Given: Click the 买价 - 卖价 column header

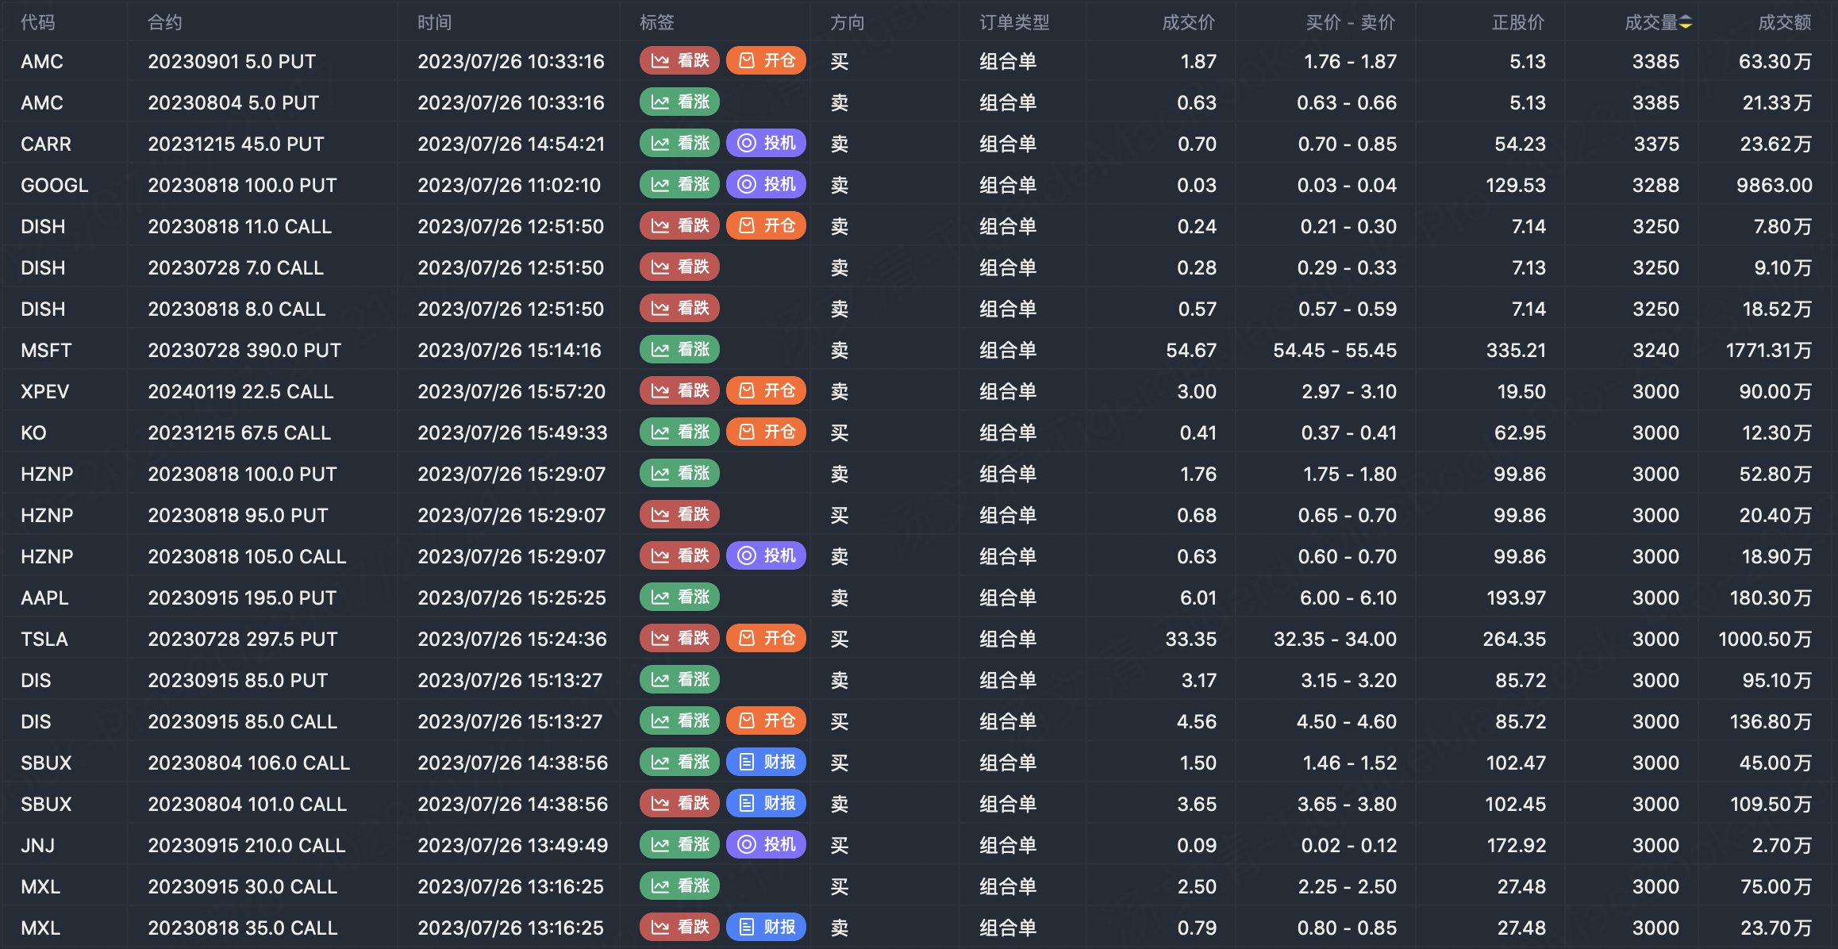Looking at the screenshot, I should [x=1351, y=23].
